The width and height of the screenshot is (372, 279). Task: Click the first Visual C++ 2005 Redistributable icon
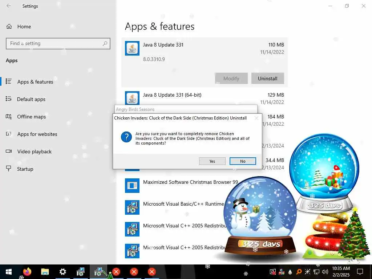click(132, 229)
